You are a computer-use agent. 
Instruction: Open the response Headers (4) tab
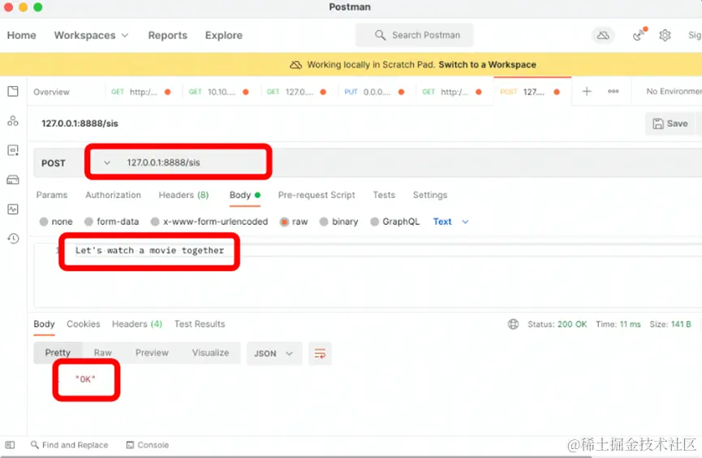click(x=137, y=324)
